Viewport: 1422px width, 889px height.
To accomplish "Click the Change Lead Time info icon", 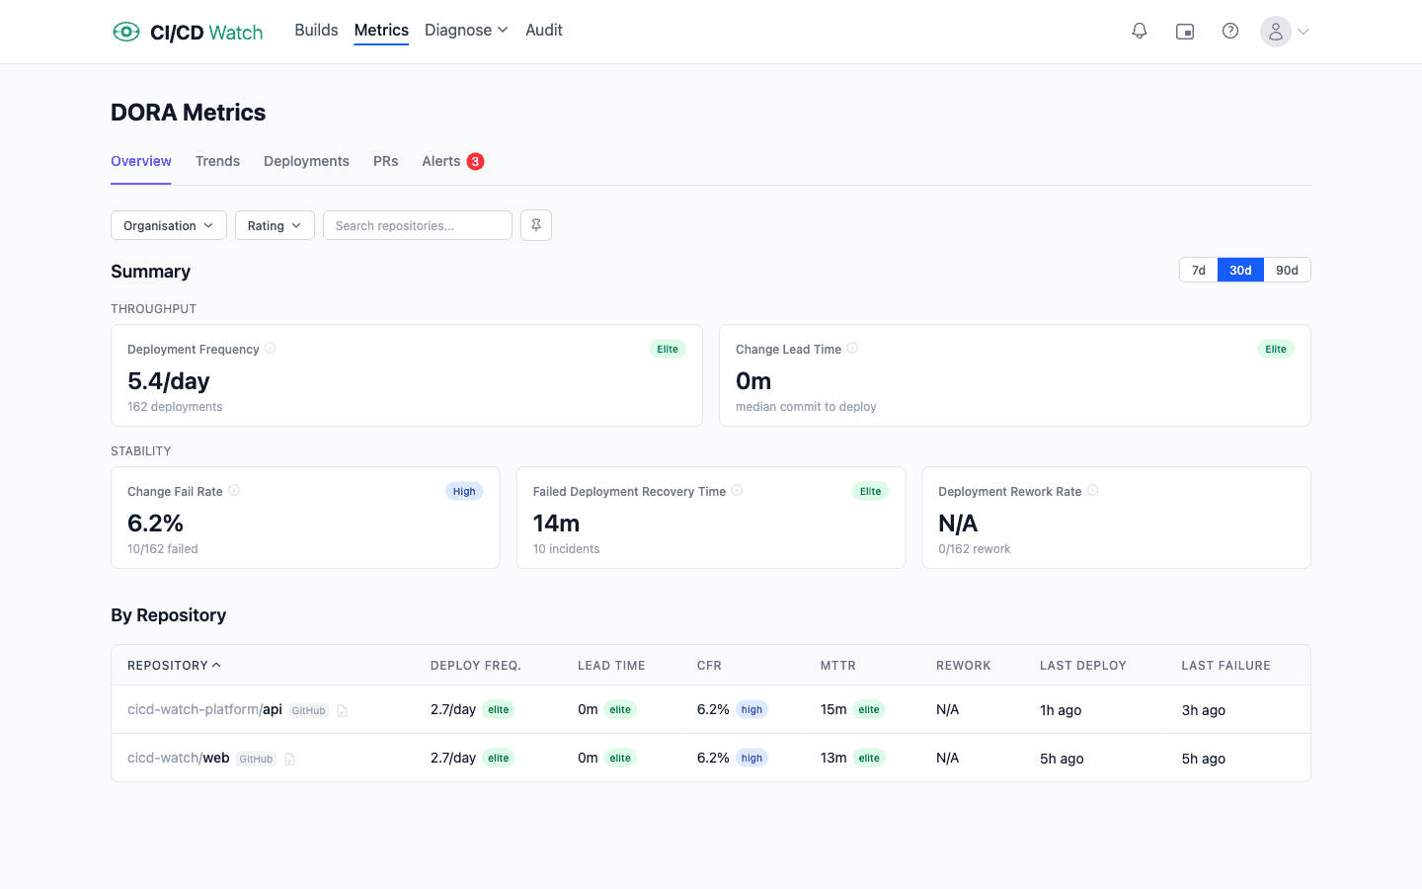I will click(852, 348).
